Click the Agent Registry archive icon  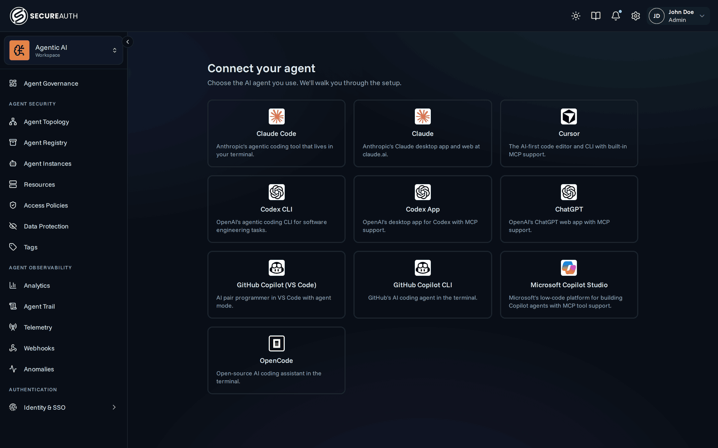point(13,142)
